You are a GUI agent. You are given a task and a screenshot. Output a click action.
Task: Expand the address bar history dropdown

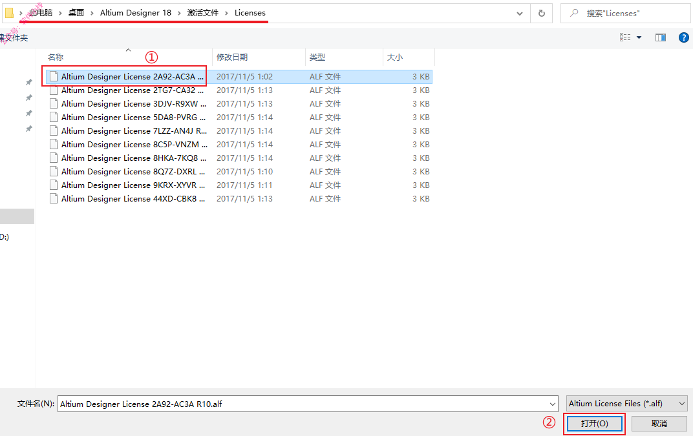520,14
